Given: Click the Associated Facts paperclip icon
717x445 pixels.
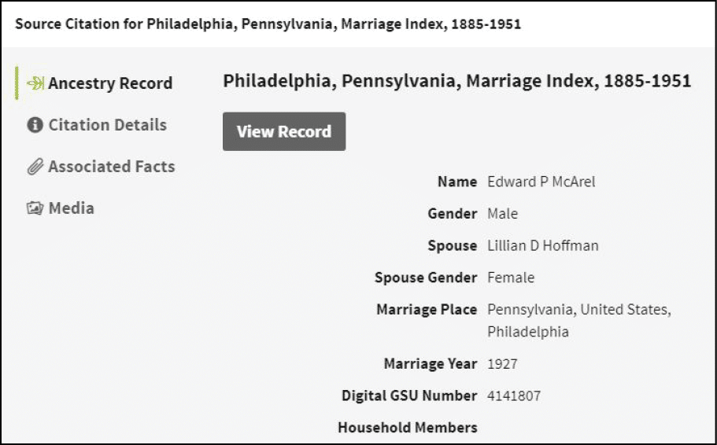Looking at the screenshot, I should tap(35, 167).
